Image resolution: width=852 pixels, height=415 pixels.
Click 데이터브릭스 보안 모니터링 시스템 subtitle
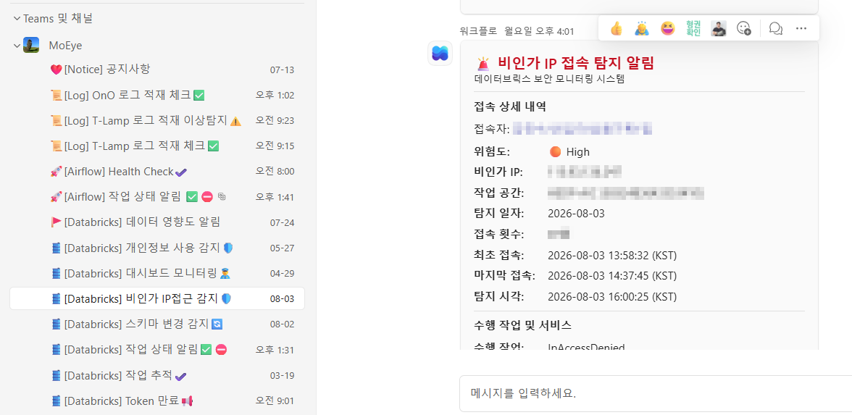(549, 79)
